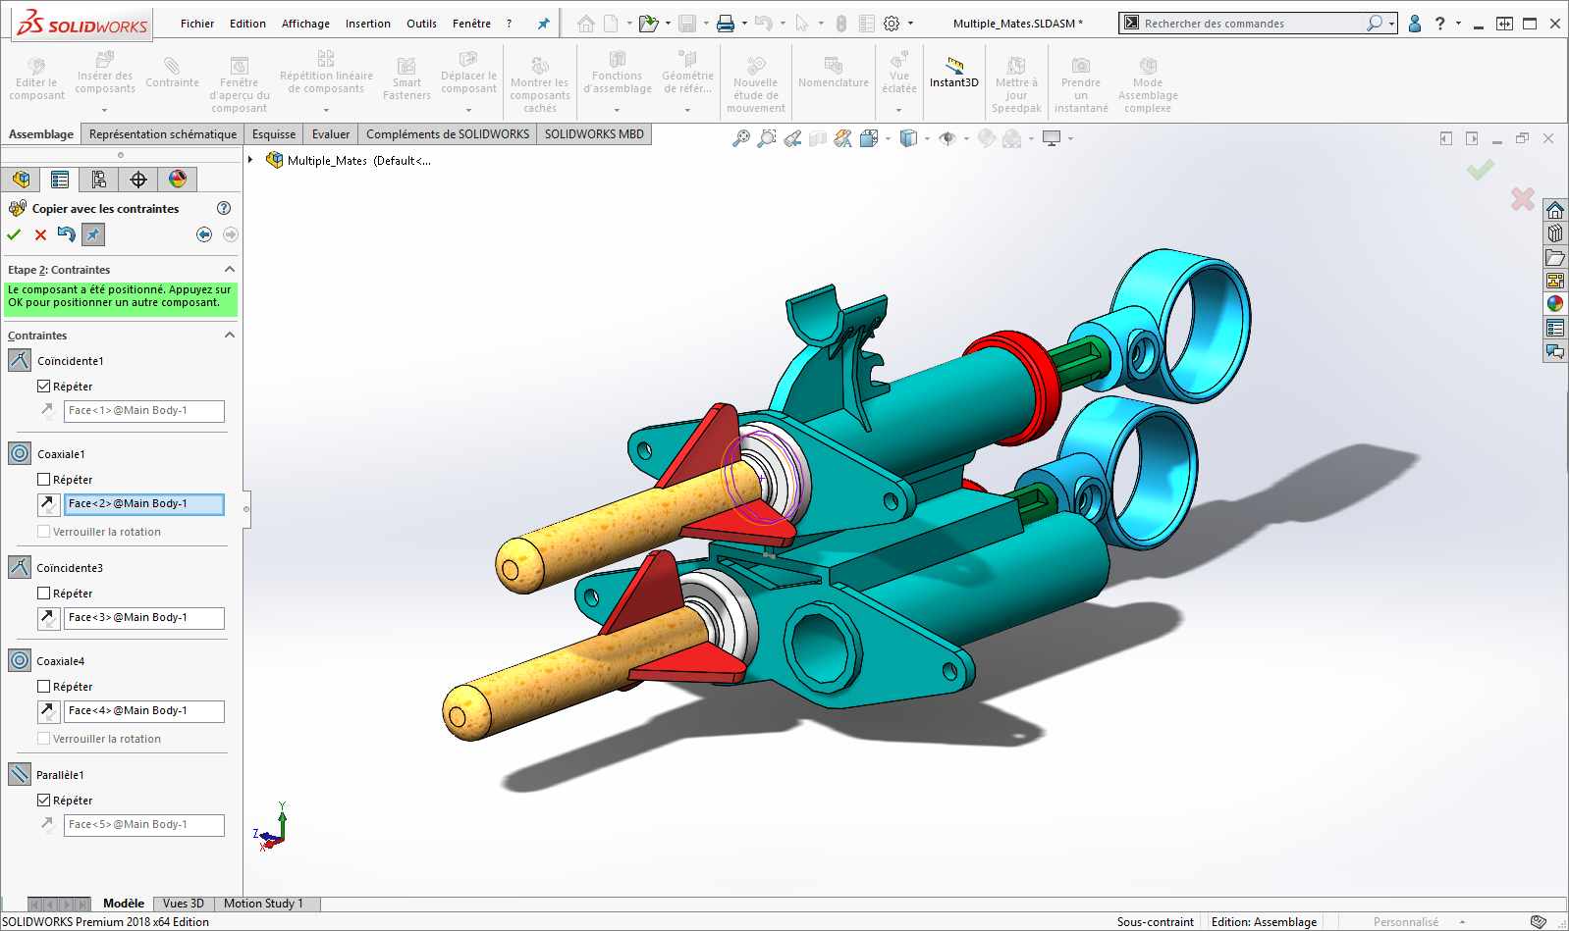This screenshot has width=1569, height=931.
Task: Toggle the pushpin keep-visible button
Action: click(92, 234)
